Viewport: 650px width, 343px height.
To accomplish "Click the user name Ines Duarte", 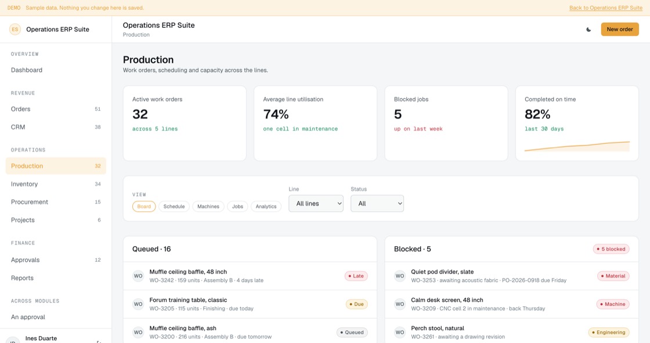I will pyautogui.click(x=41, y=338).
